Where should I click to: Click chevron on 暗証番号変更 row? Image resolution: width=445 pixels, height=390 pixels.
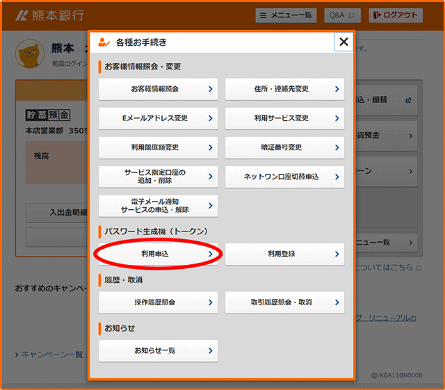pyautogui.click(x=337, y=147)
